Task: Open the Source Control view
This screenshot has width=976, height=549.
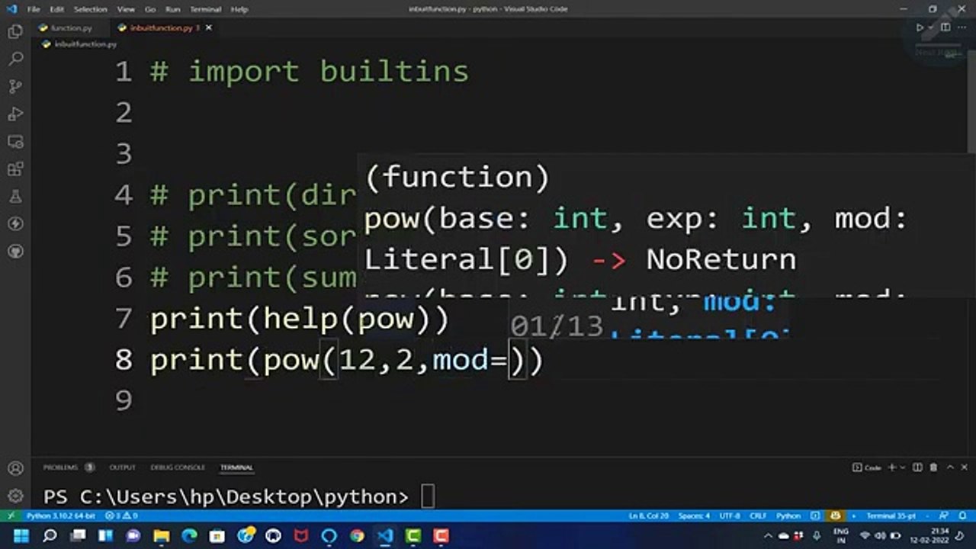Action: [x=15, y=86]
